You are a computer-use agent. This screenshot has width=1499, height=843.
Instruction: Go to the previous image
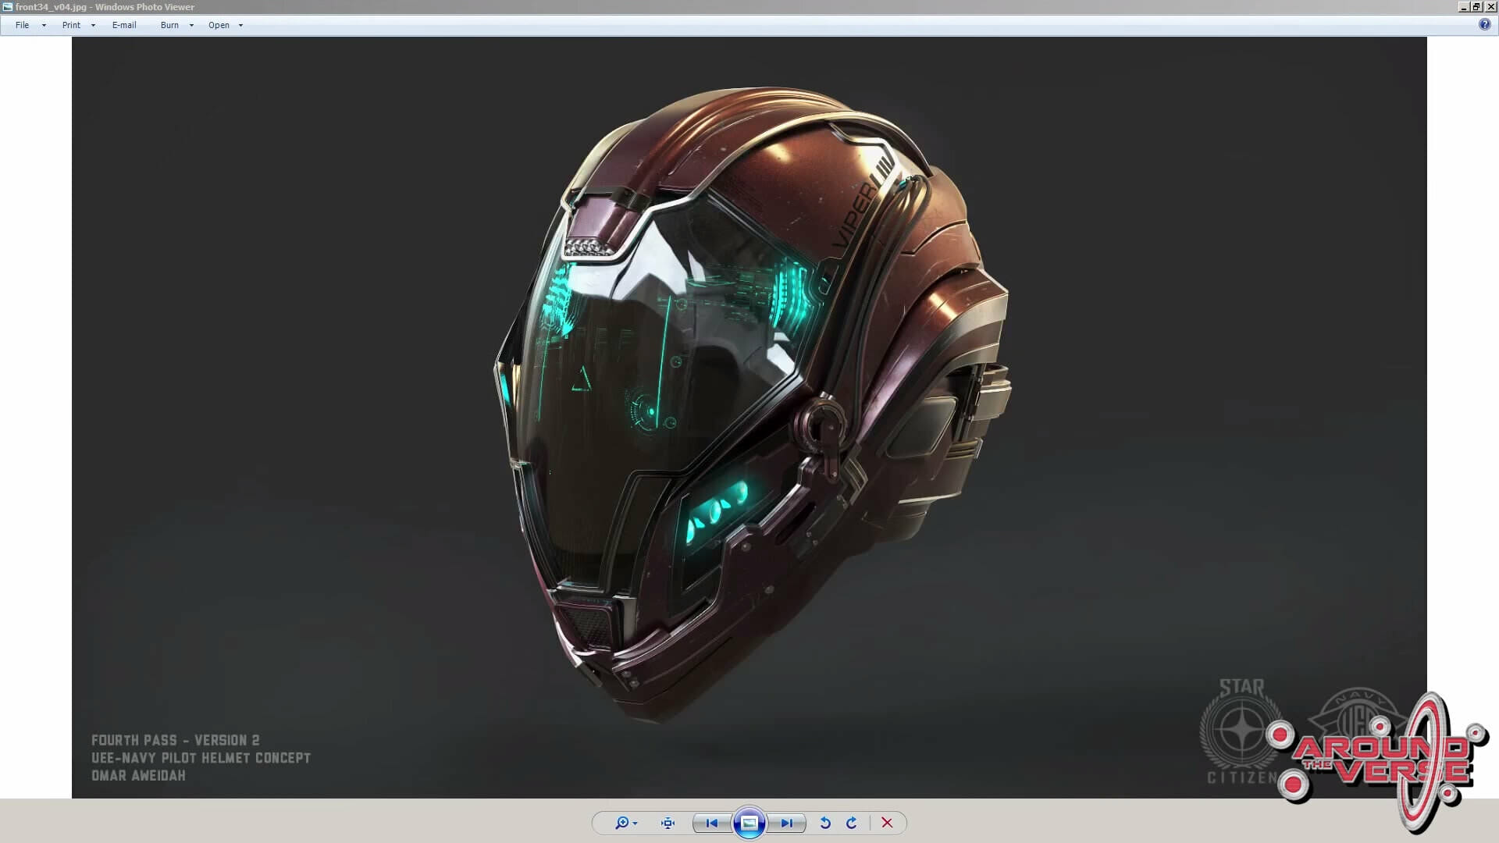point(711,823)
